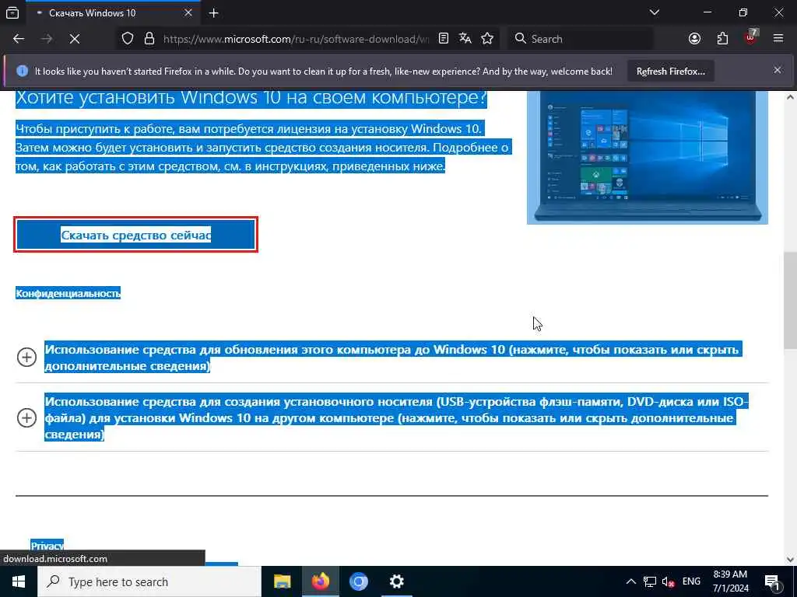Open Firefox from the taskbar
Viewport: 797px width, 597px height.
click(x=320, y=581)
